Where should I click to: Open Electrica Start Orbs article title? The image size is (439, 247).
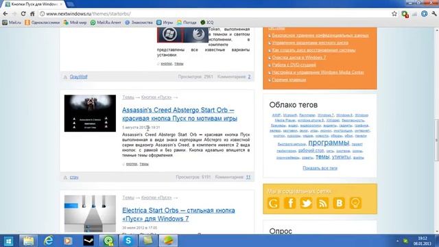point(178,215)
